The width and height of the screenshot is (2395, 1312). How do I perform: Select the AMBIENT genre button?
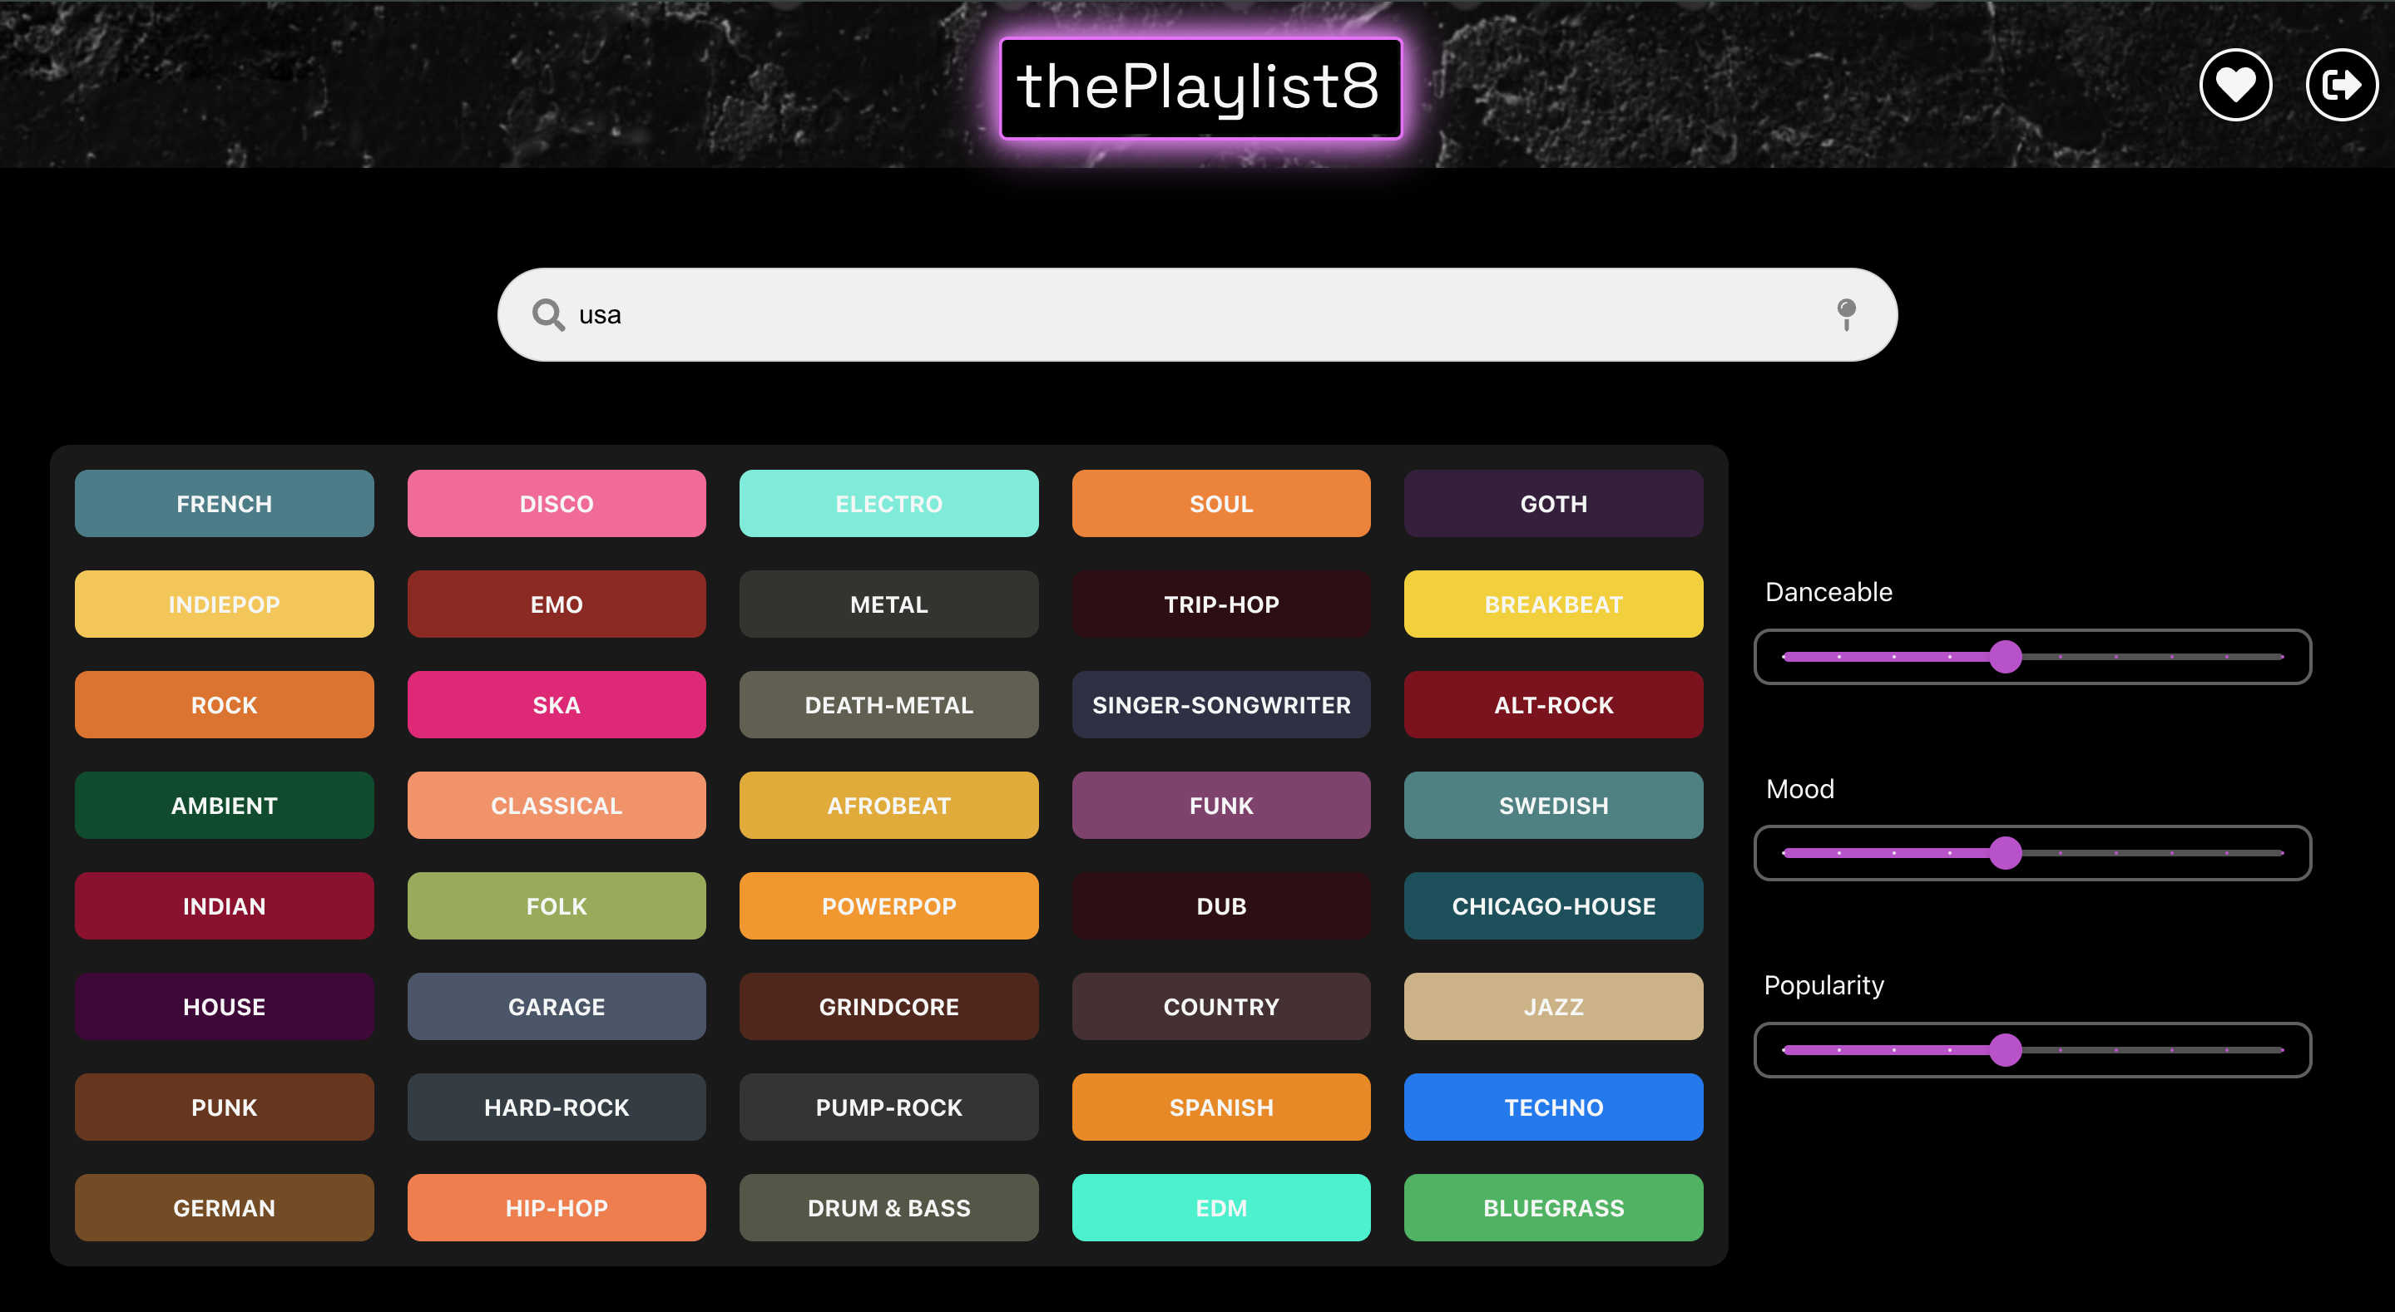pyautogui.click(x=224, y=806)
